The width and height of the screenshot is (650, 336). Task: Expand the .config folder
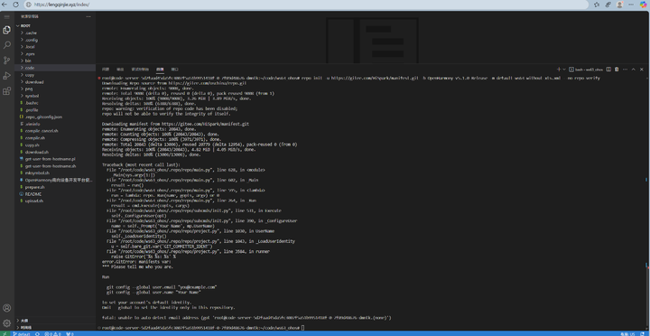(x=56, y=40)
